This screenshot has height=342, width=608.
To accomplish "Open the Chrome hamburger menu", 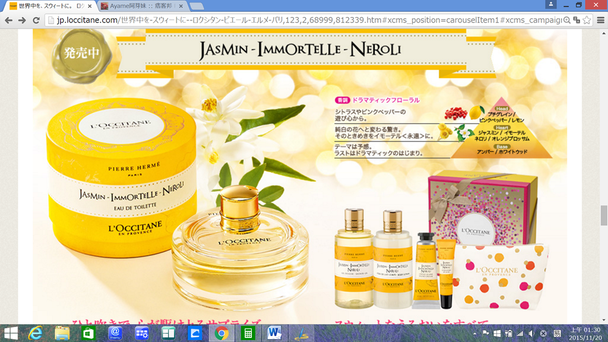I will coord(601,20).
